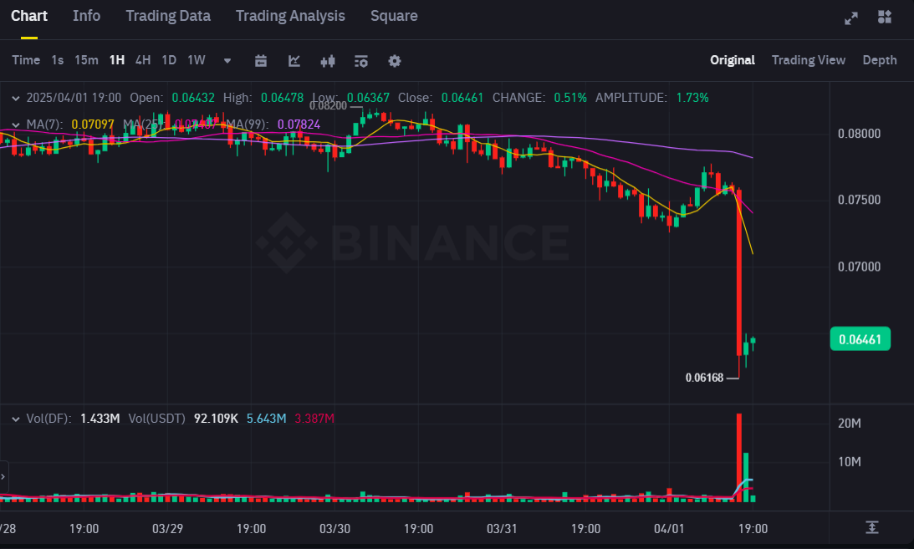Select the 15m interval

pos(86,60)
